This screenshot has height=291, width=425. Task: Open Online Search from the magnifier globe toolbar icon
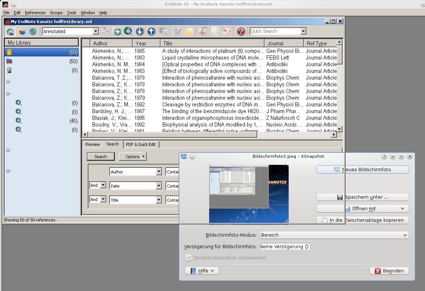point(128,31)
